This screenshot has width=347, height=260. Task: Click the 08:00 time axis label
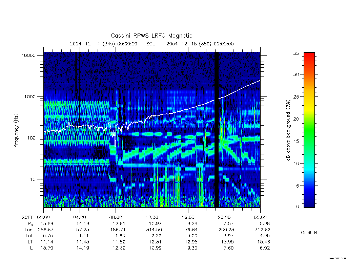pos(116,217)
